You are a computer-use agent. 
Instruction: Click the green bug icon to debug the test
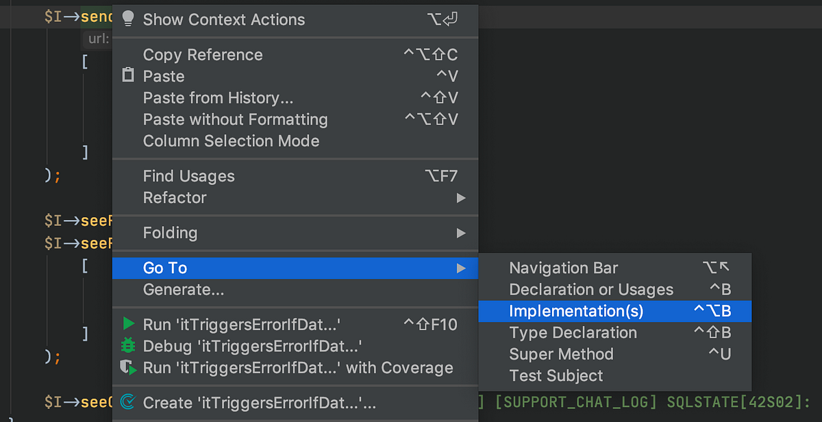[127, 346]
